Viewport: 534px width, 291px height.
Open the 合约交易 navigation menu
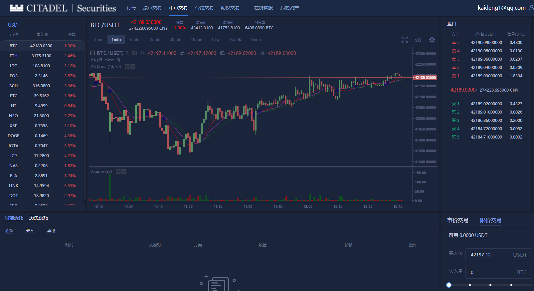(204, 8)
